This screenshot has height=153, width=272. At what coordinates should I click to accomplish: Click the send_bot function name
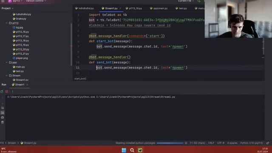(x=104, y=62)
